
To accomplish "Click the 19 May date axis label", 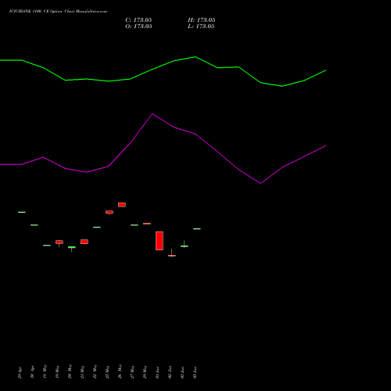I will pos(57,371).
